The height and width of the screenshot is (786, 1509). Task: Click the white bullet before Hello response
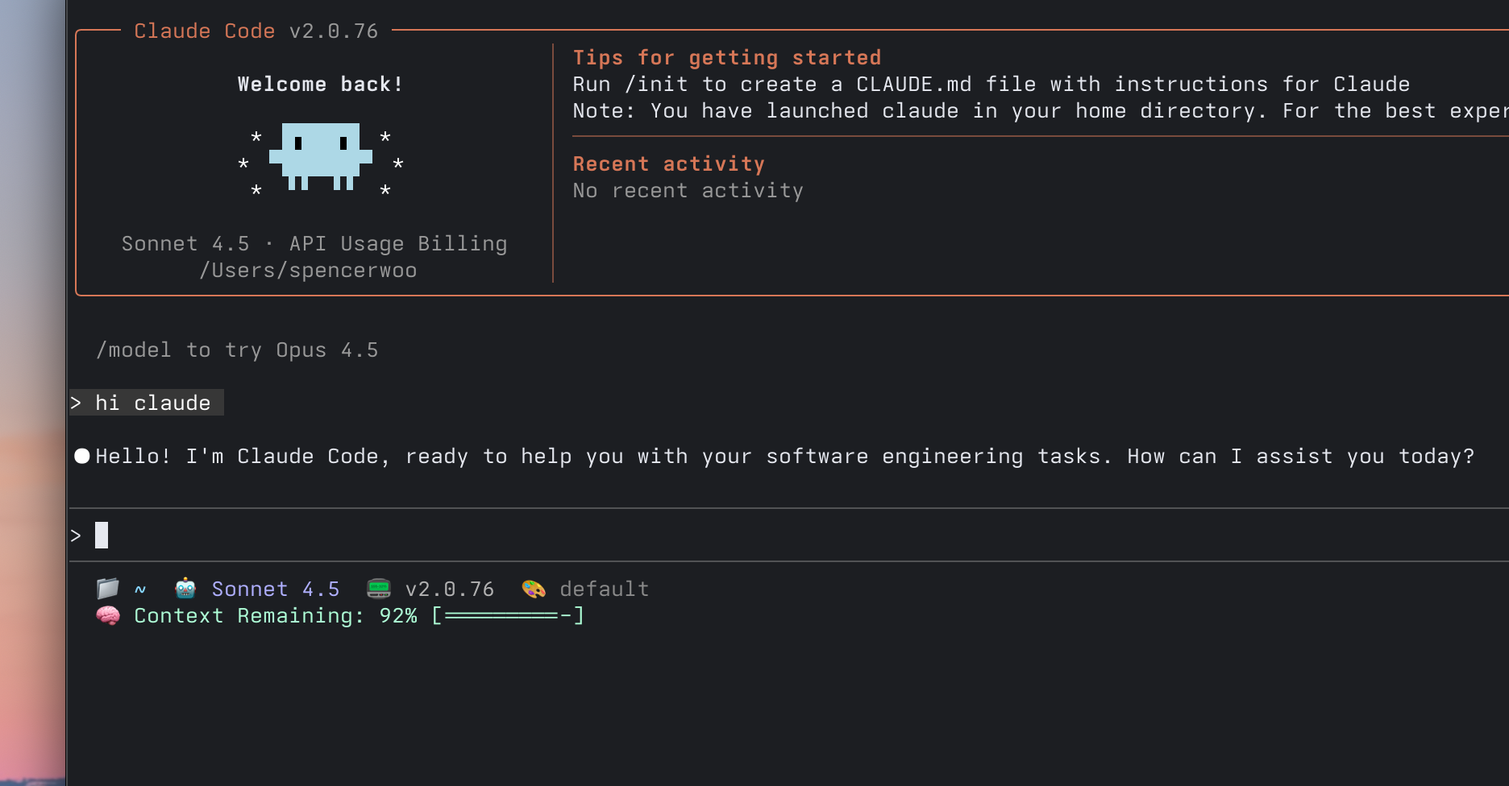pyautogui.click(x=82, y=457)
